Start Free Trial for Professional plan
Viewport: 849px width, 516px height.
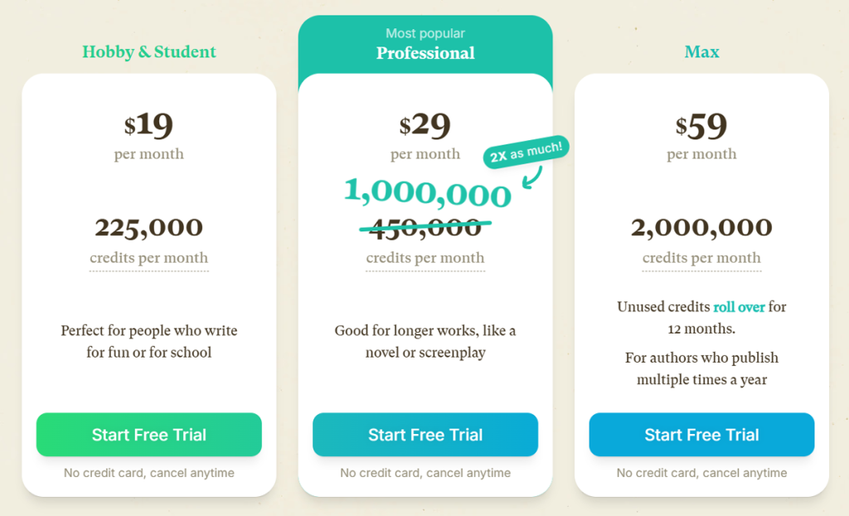pos(425,434)
